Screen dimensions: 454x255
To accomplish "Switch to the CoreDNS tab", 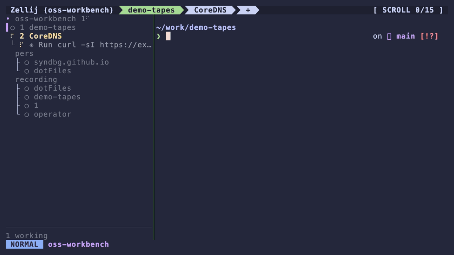I will (x=210, y=10).
